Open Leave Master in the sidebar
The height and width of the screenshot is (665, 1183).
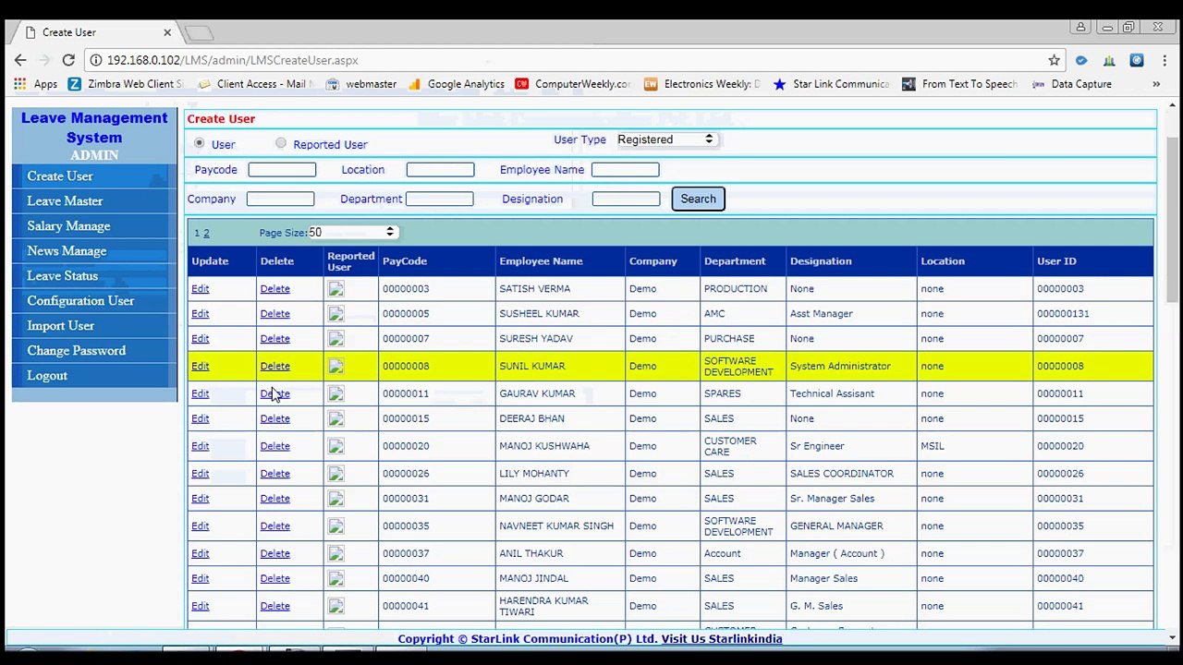pos(65,201)
